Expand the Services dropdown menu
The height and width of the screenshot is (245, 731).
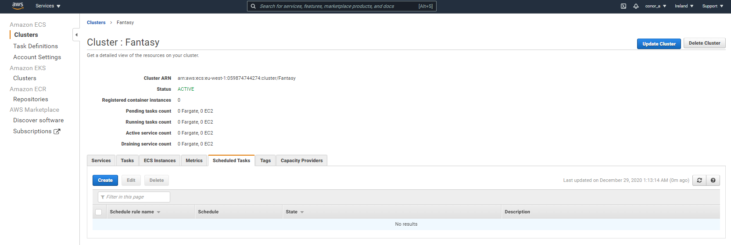click(48, 6)
